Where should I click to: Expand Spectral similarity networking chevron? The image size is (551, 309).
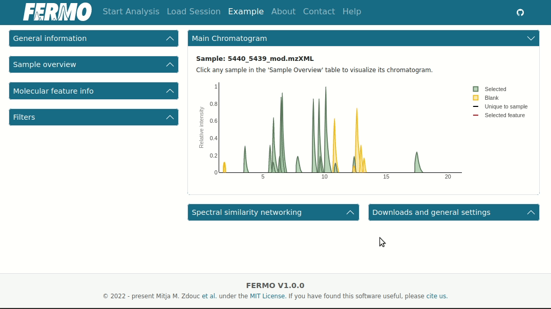[x=350, y=212]
